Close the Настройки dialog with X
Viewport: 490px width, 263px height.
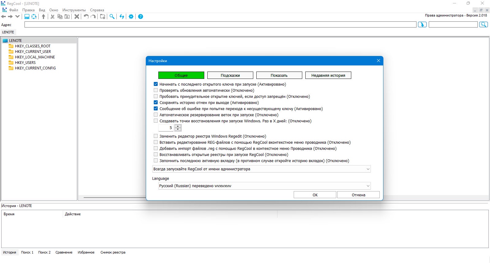(379, 61)
